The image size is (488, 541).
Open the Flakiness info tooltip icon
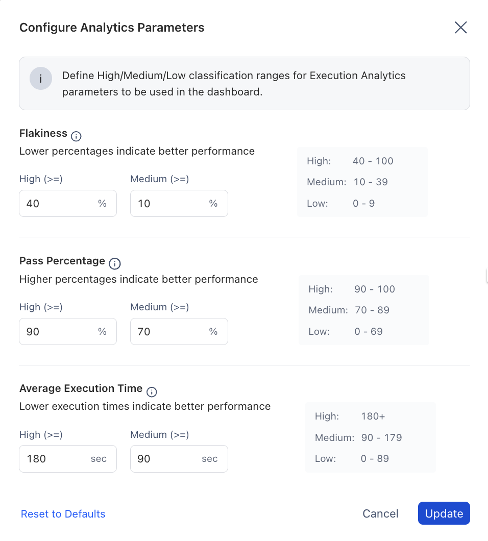point(76,136)
